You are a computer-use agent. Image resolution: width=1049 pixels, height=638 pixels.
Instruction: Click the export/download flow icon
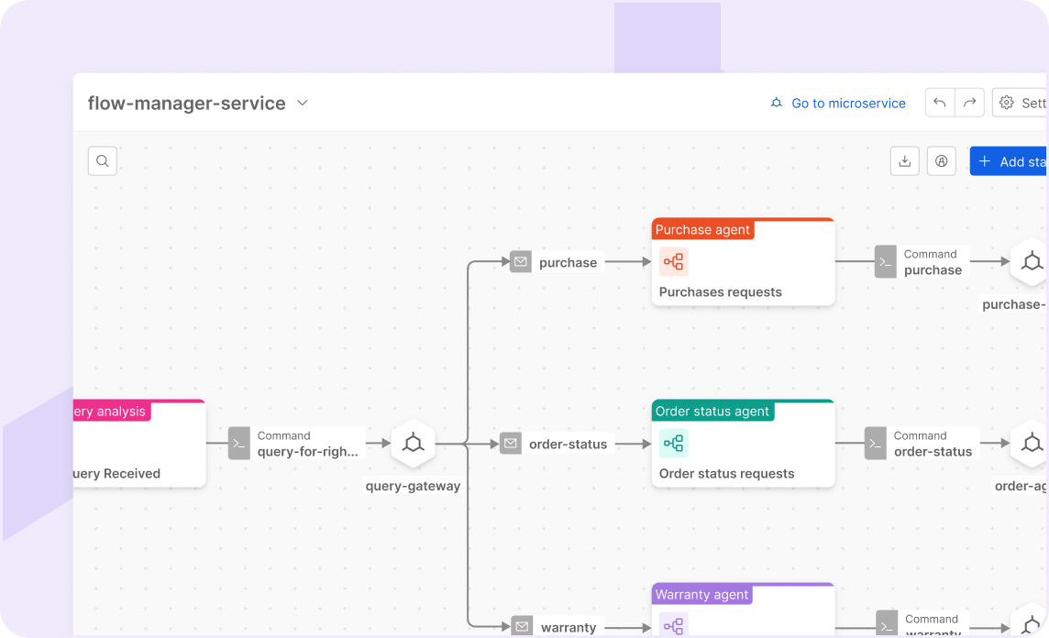[904, 160]
